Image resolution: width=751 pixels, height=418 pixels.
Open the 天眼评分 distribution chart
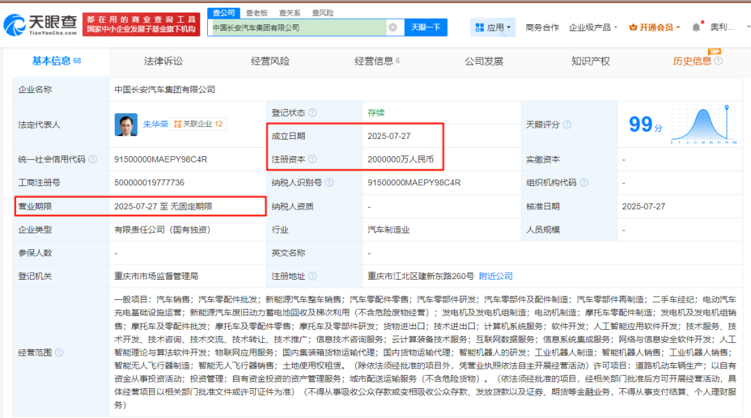point(704,124)
